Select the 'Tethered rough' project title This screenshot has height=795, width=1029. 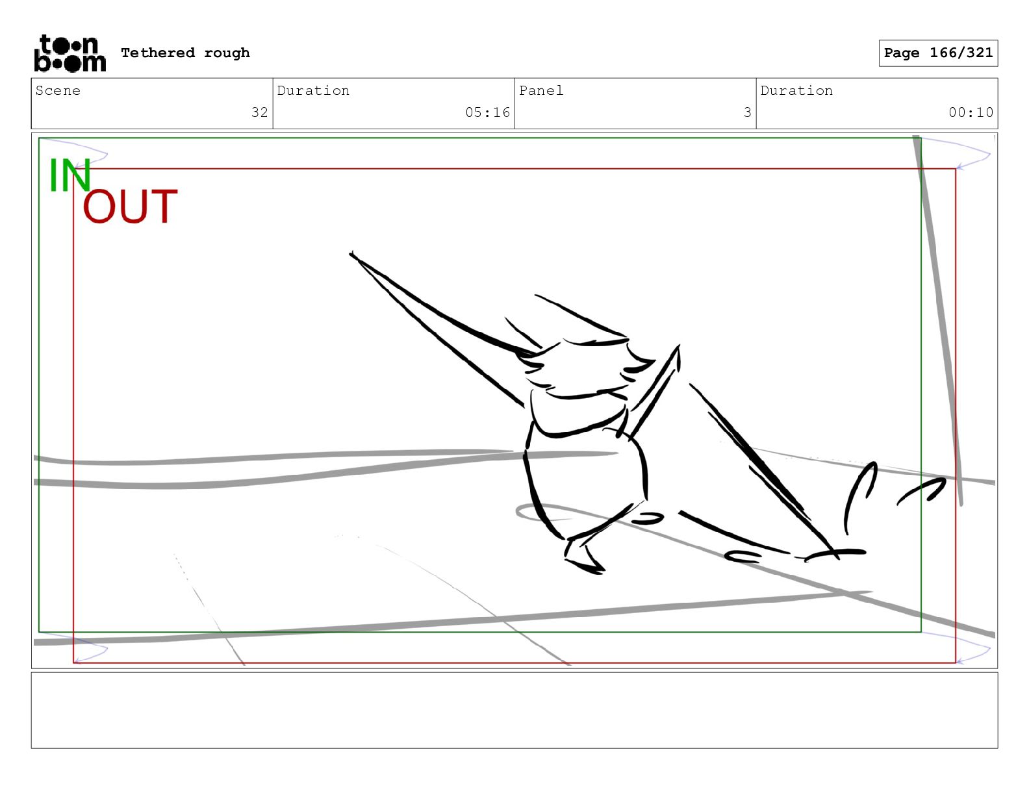[x=185, y=53]
